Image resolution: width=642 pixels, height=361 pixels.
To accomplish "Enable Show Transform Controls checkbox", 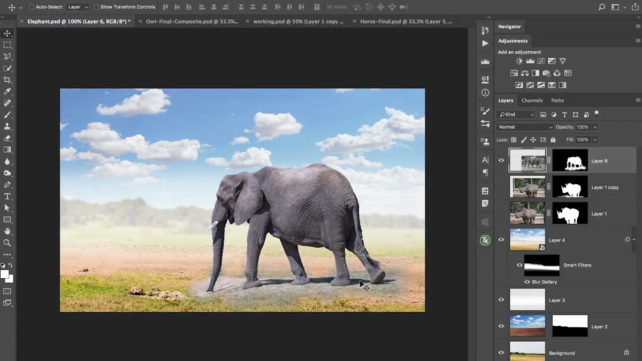I will click(x=96, y=7).
